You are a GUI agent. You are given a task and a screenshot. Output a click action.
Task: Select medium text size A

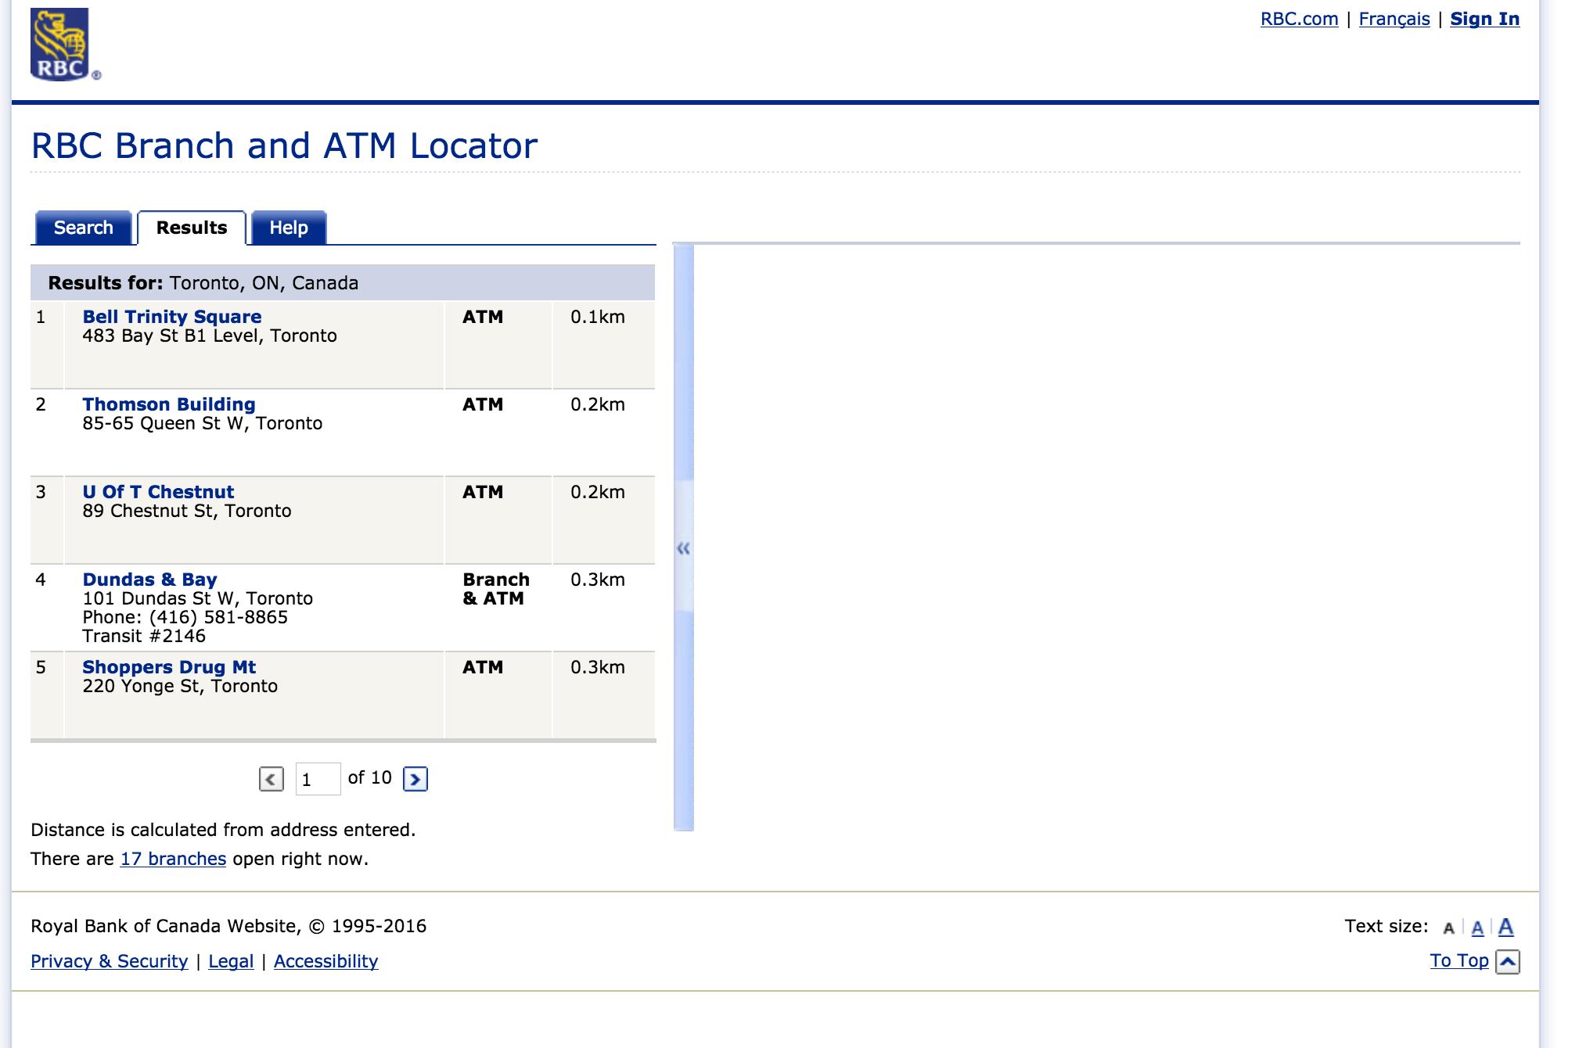pos(1477,928)
